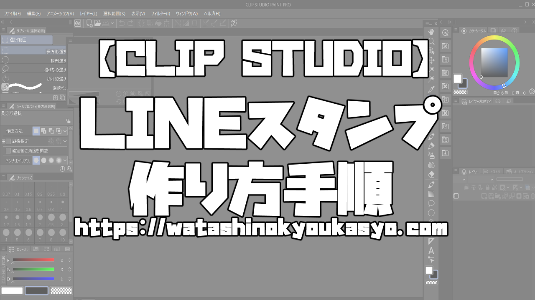Image resolution: width=535 pixels, height=300 pixels.
Task: Select the Eyedropper tool in toolbar
Action: pos(431,89)
